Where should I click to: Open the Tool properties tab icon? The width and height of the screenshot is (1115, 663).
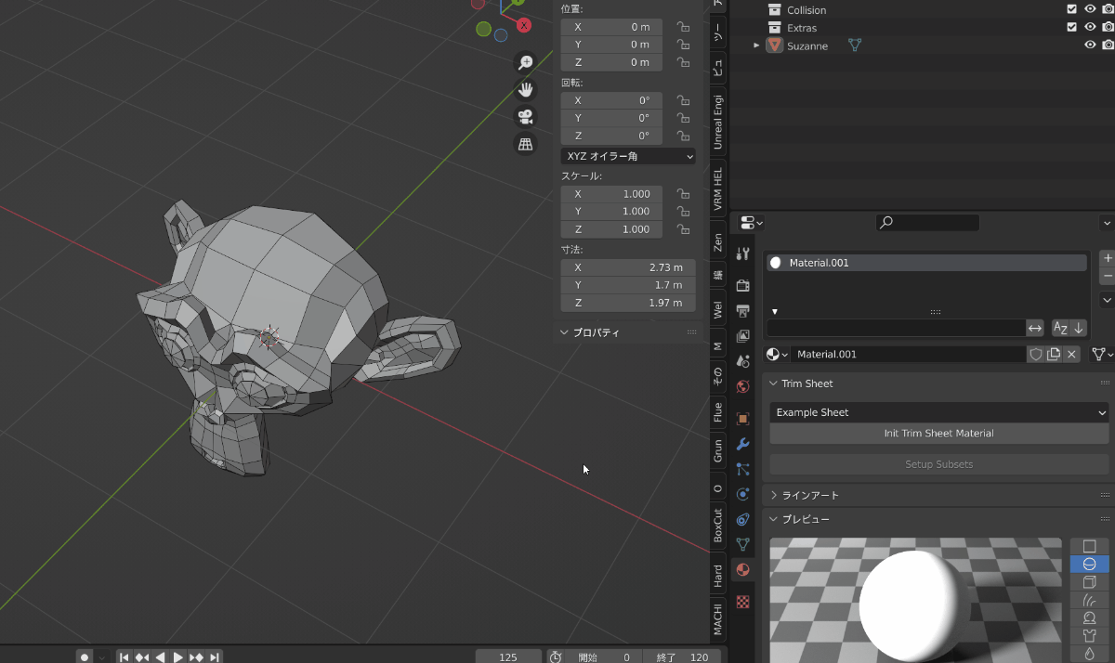point(742,254)
